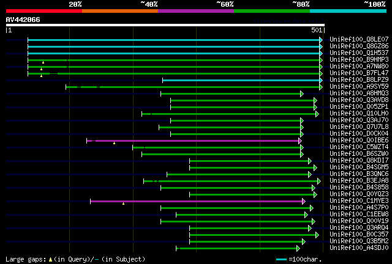Select the UniRef100_Q10LH0 label
The image size is (392, 264).
359,114
